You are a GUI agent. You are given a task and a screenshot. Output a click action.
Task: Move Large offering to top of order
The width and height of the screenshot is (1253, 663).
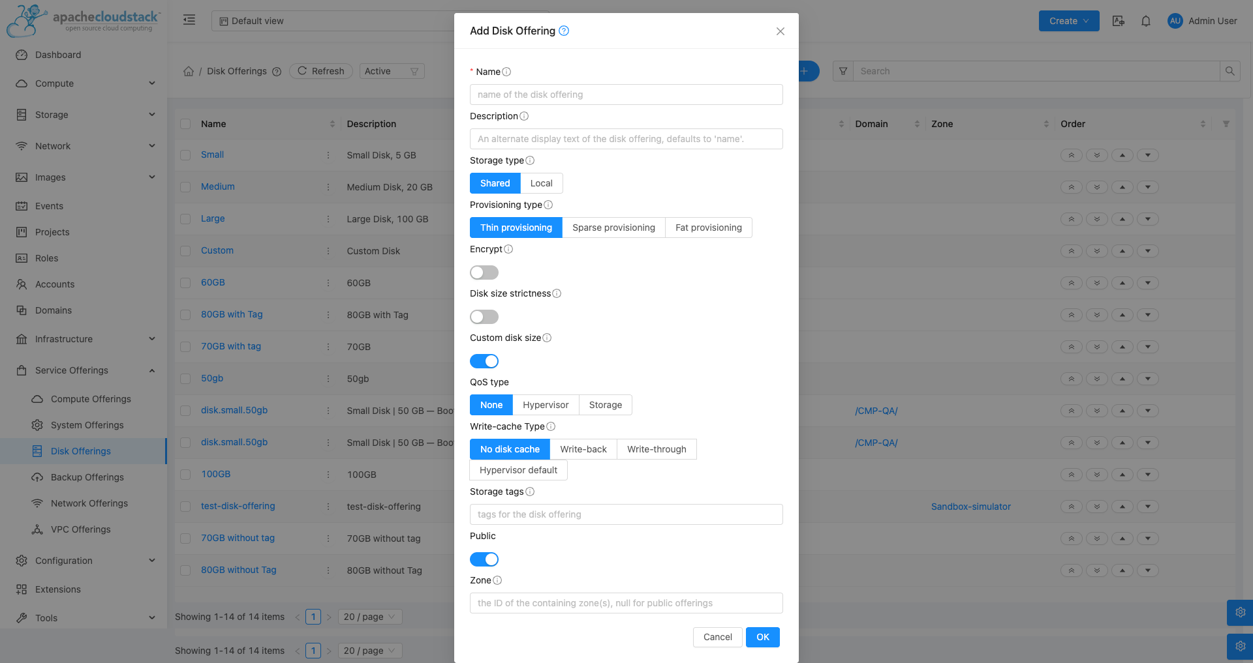tap(1072, 219)
